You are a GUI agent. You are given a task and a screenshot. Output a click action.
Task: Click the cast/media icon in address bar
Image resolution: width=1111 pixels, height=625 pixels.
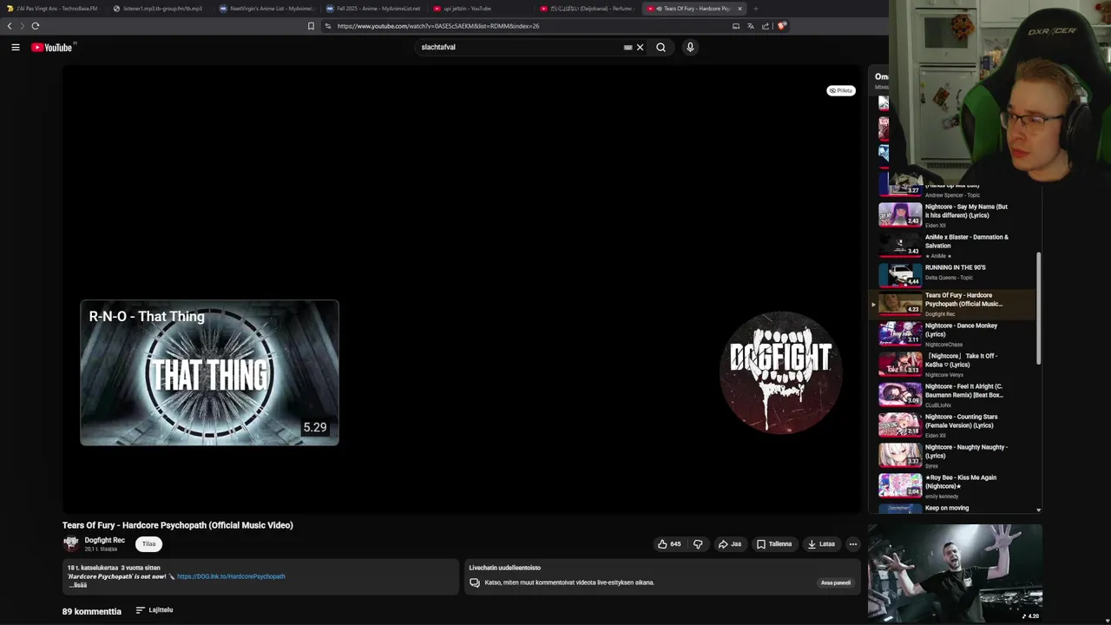pos(736,26)
